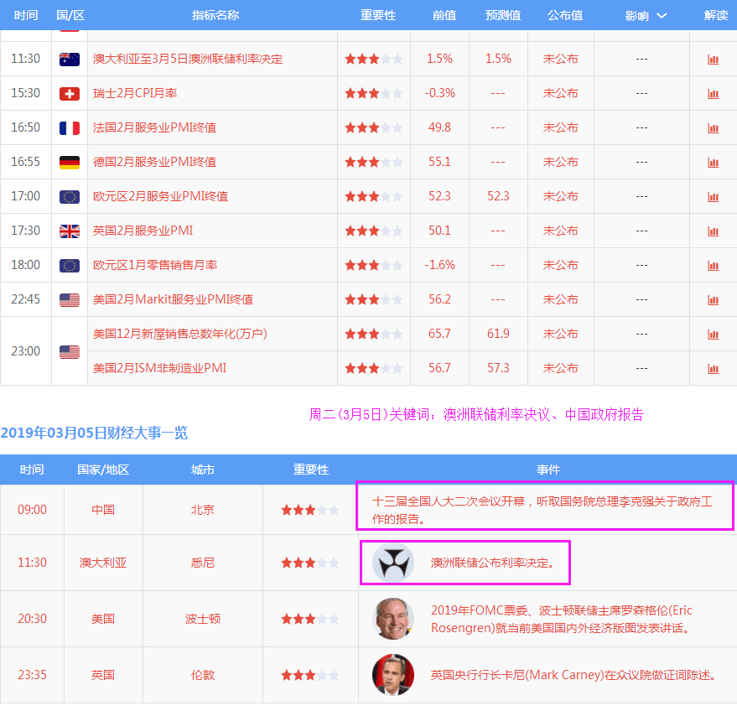Open chart icon for 法国2月服务业PMI终值
737x711 pixels.
713,128
